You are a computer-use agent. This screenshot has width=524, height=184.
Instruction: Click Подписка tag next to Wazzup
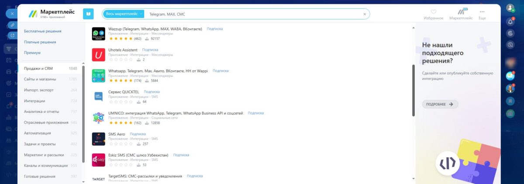tap(215, 29)
